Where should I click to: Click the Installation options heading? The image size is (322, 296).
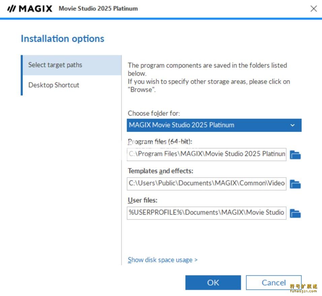pos(63,39)
